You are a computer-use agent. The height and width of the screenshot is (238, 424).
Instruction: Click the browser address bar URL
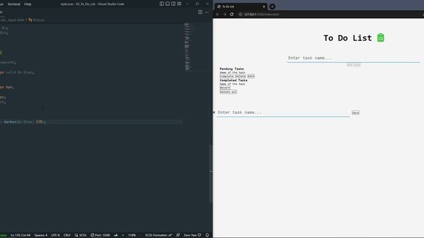click(262, 15)
